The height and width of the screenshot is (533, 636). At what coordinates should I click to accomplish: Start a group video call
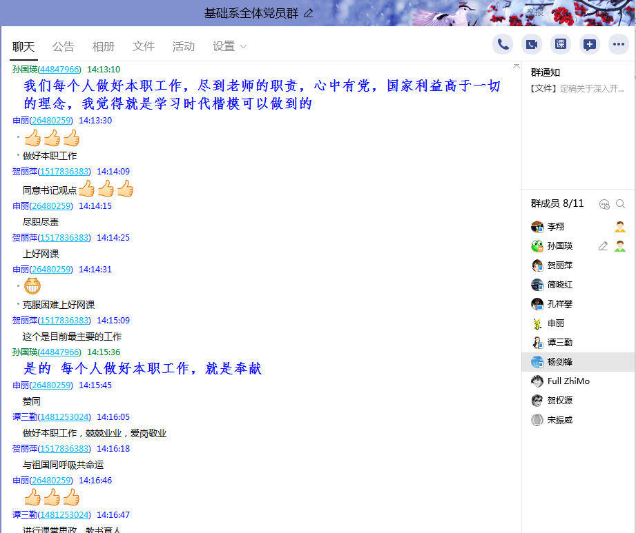[x=532, y=45]
